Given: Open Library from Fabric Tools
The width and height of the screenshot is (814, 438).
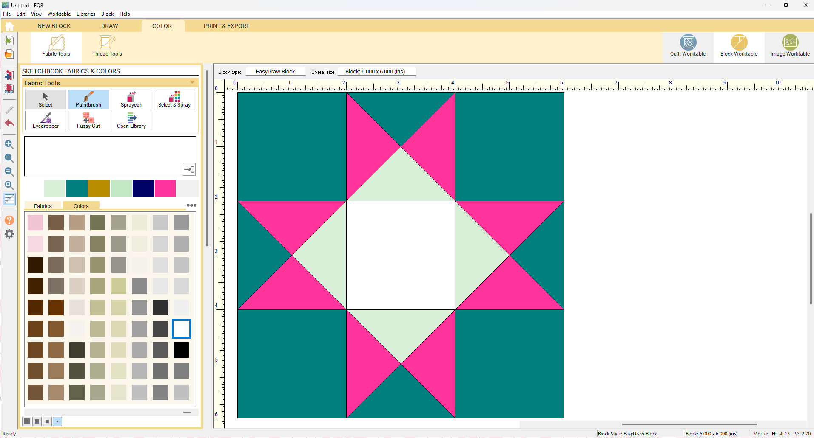Looking at the screenshot, I should point(131,120).
